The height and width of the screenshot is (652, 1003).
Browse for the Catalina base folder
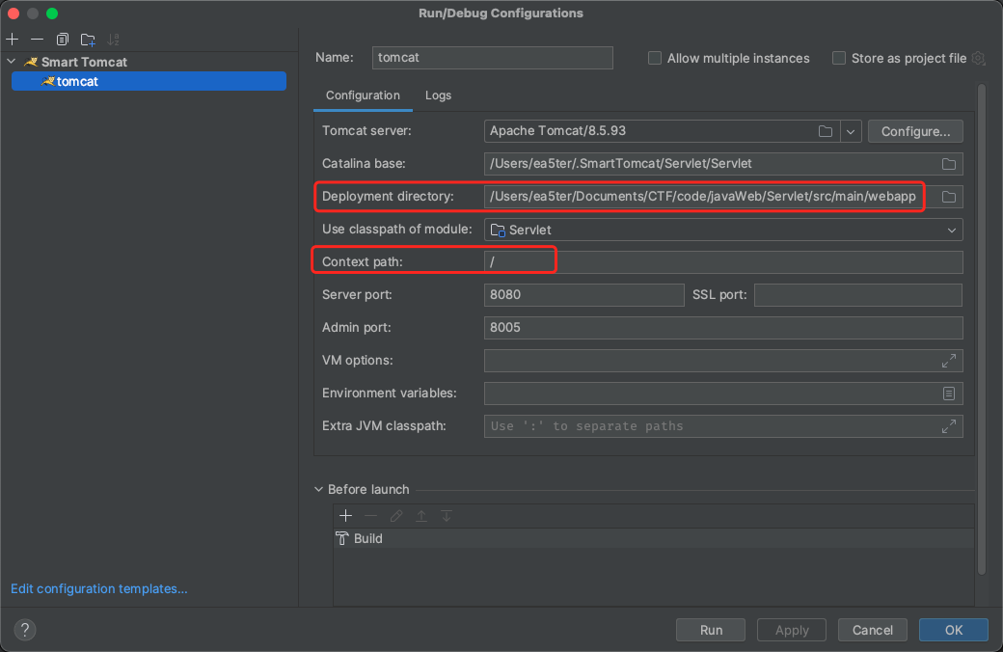point(948,164)
